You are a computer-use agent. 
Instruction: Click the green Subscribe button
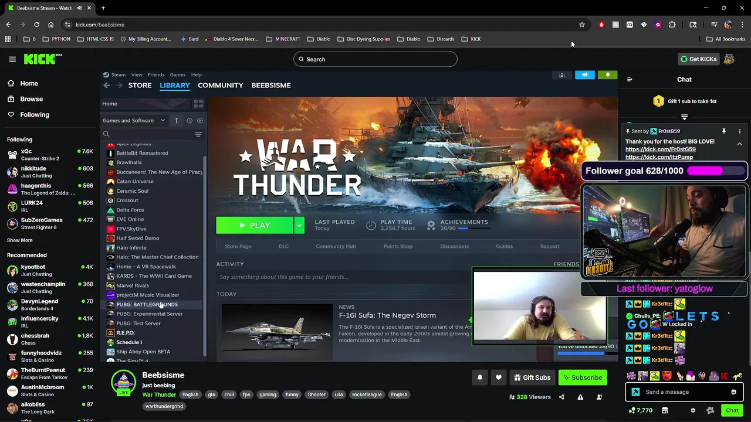click(582, 378)
